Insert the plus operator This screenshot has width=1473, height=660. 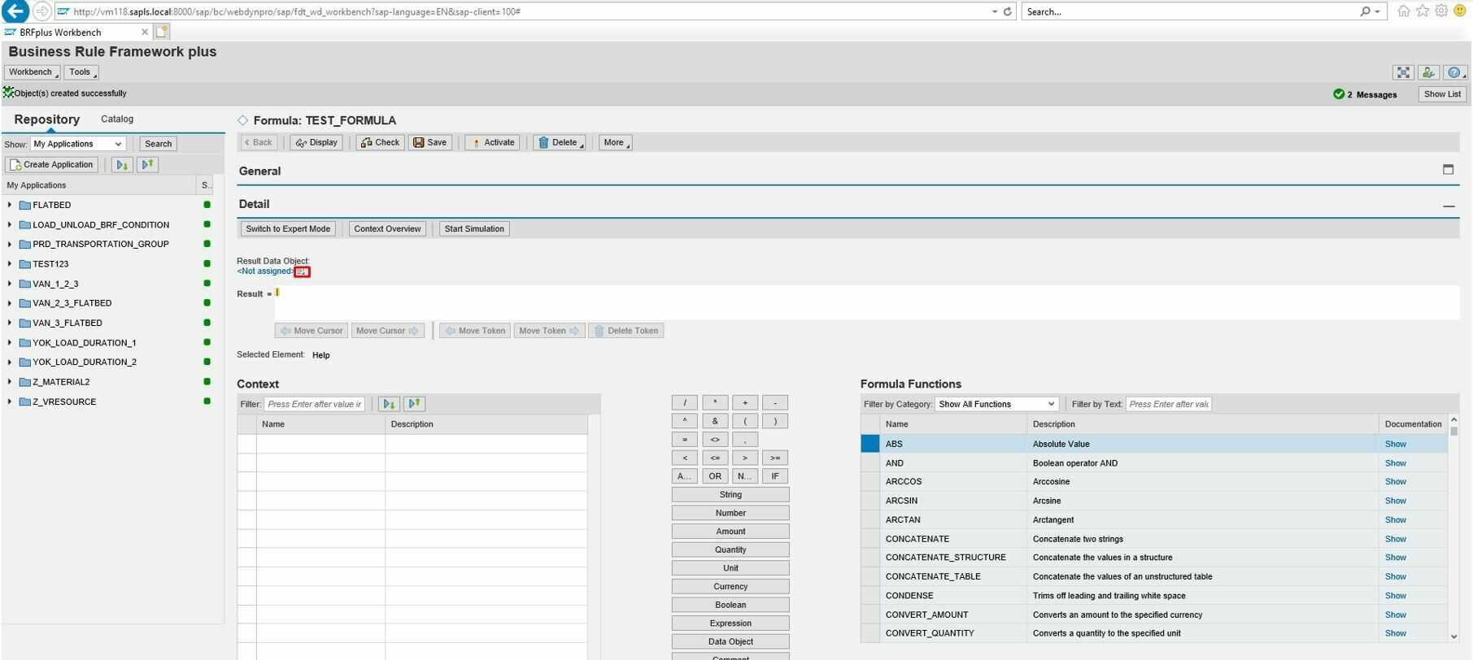(745, 403)
